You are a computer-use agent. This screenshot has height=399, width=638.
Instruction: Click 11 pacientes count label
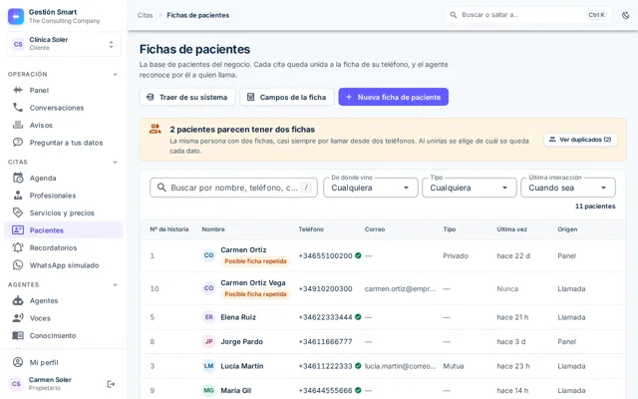click(x=595, y=206)
